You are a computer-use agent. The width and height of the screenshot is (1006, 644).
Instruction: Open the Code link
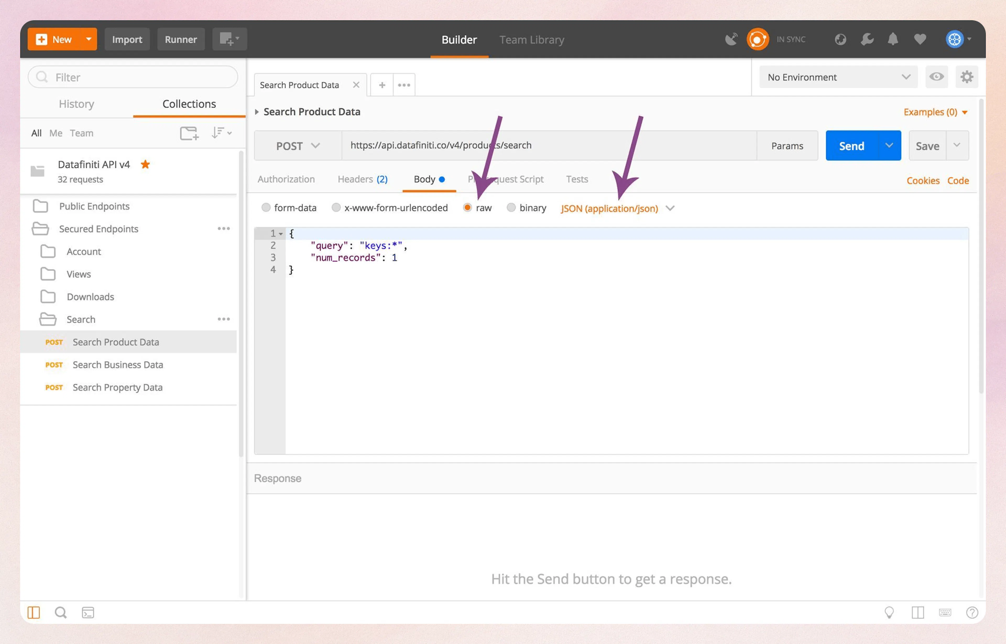(x=958, y=180)
